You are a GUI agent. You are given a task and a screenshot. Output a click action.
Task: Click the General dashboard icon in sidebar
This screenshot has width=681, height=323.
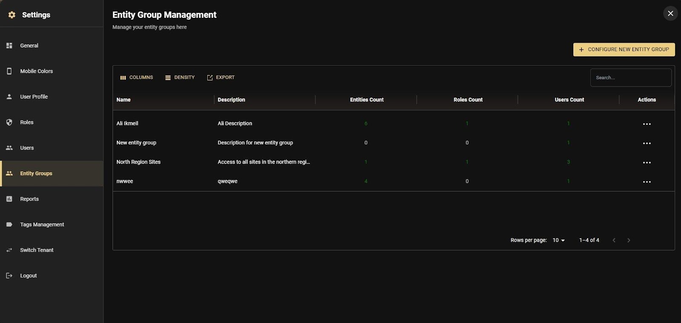tap(9, 46)
